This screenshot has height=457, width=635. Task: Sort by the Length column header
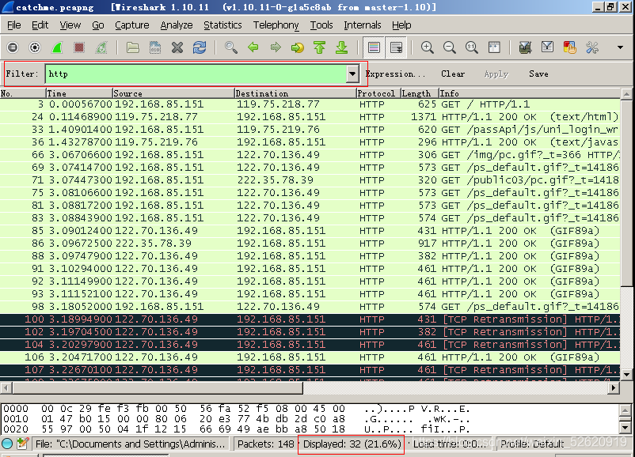tap(420, 93)
